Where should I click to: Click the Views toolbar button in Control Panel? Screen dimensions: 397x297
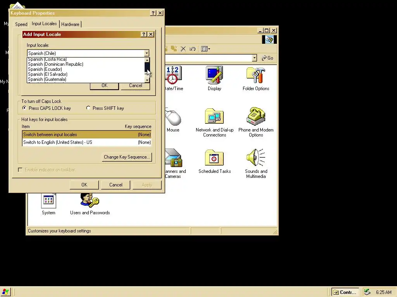coord(205,49)
